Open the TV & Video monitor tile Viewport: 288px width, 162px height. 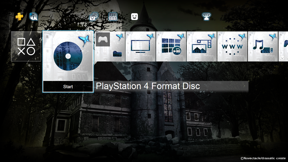coord(140,46)
